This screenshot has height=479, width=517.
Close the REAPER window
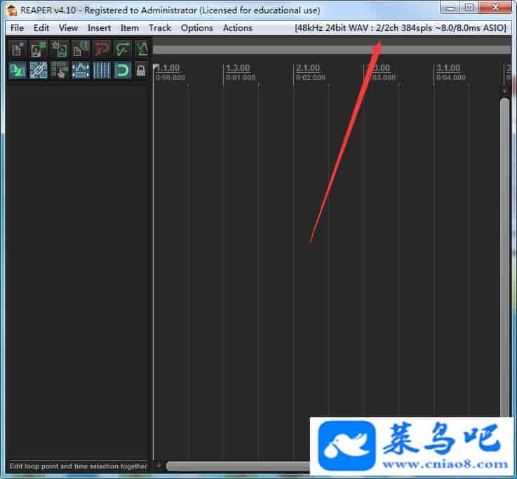coord(495,8)
